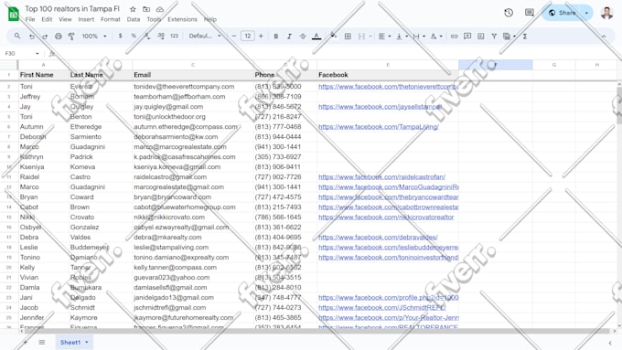Collapse the toolbar chevron
Viewport: 622px width, 350px height.
(x=604, y=36)
